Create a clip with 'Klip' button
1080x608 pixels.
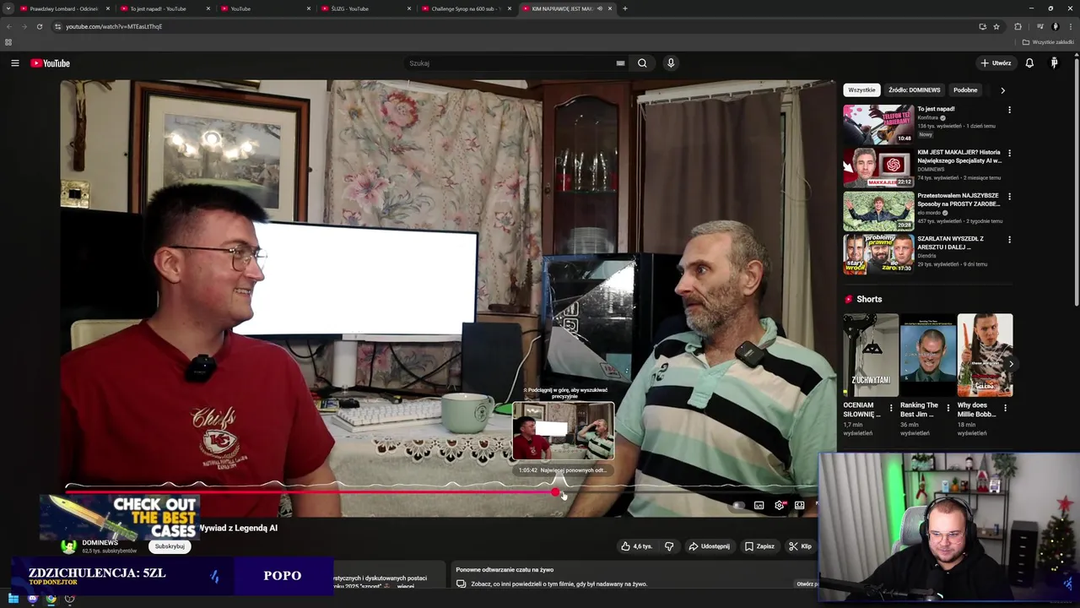(x=800, y=546)
